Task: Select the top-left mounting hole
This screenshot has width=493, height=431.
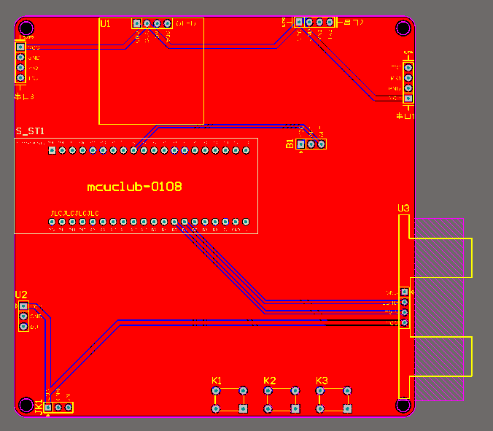Action: pos(26,28)
